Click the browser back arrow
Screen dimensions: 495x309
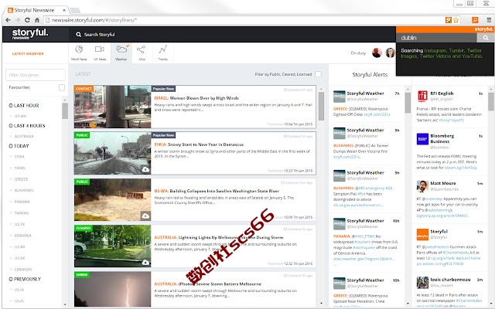point(9,20)
